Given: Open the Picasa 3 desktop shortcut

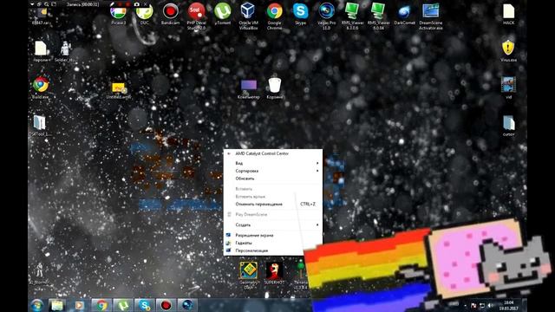Looking at the screenshot, I should pyautogui.click(x=118, y=14).
